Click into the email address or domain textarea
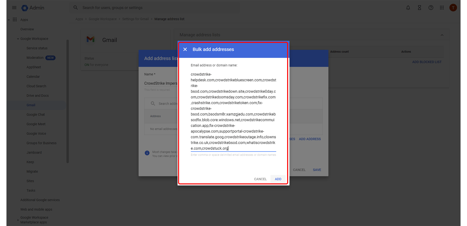This screenshot has width=467, height=226. click(x=233, y=111)
